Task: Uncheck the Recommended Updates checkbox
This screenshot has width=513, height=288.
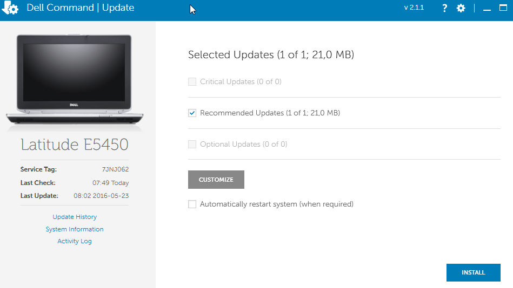Action: coord(192,113)
